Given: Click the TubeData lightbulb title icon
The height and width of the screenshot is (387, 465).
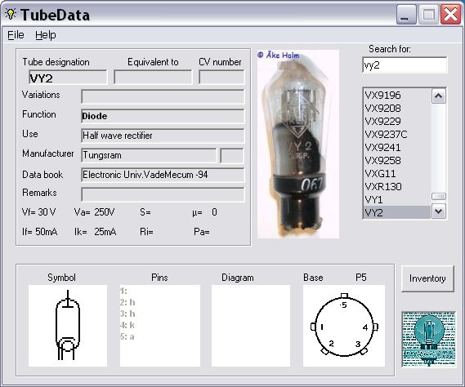Looking at the screenshot, I should click(x=11, y=14).
